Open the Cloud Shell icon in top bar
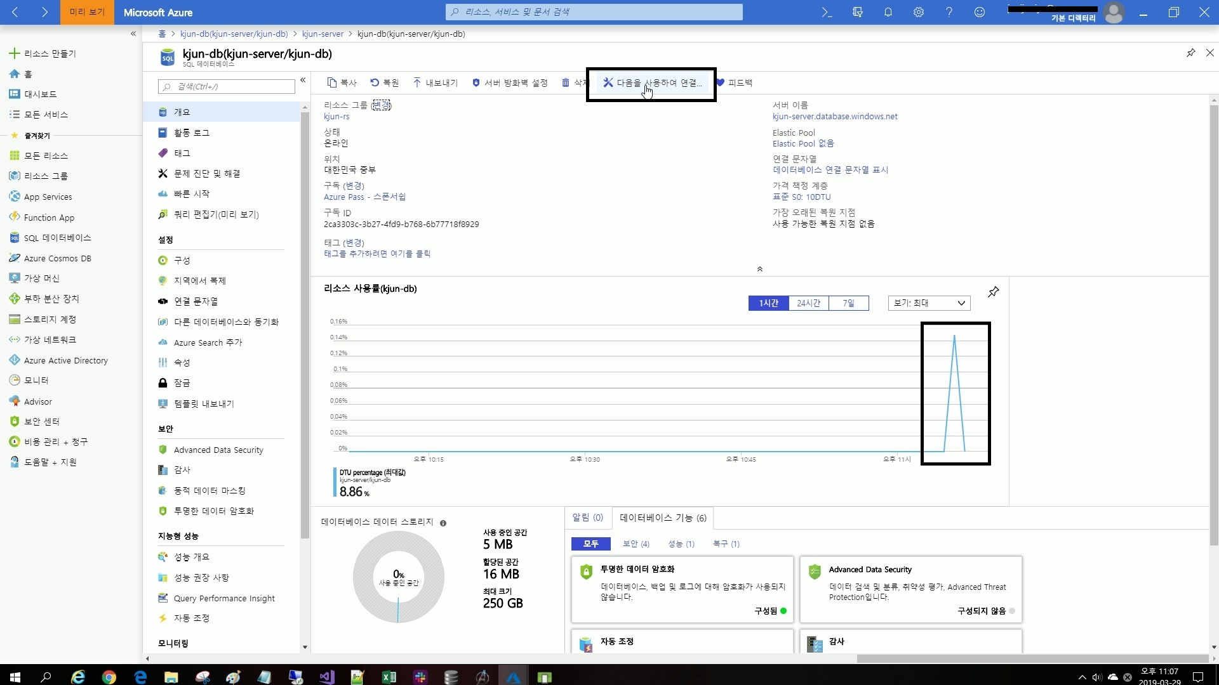This screenshot has height=685, width=1219. (827, 12)
